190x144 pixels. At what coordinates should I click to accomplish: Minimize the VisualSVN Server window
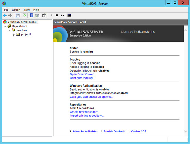click(168, 3)
